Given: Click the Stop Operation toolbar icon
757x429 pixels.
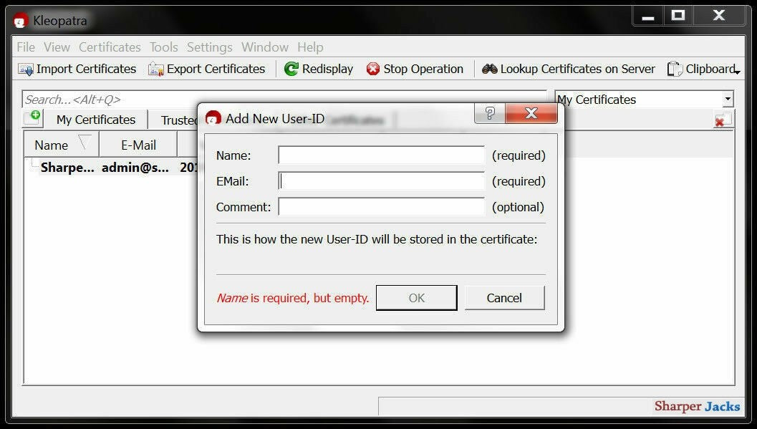Looking at the screenshot, I should coord(373,69).
